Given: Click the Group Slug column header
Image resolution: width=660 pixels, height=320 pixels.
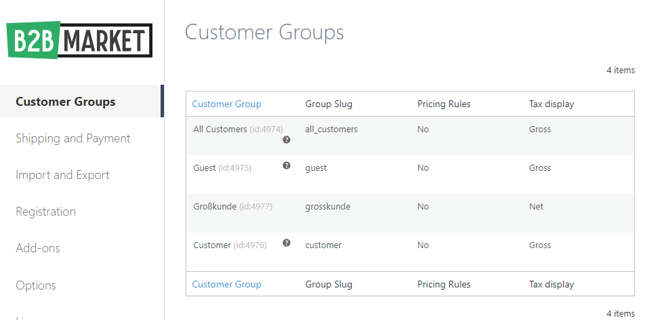Looking at the screenshot, I should tap(329, 104).
